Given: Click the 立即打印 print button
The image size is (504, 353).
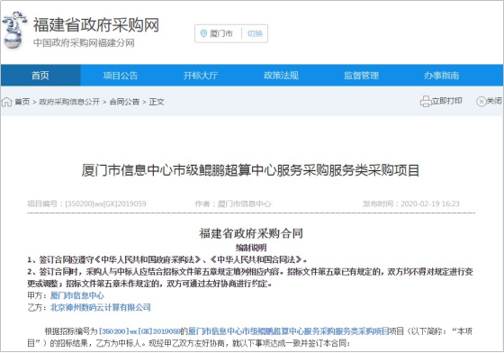Looking at the screenshot, I should click(446, 101).
